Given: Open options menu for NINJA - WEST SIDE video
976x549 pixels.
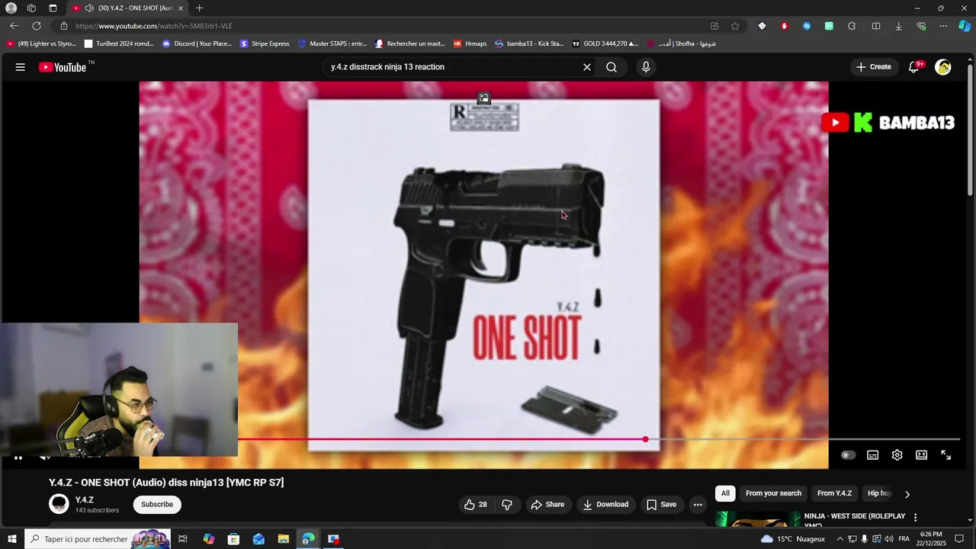Looking at the screenshot, I should (x=916, y=518).
